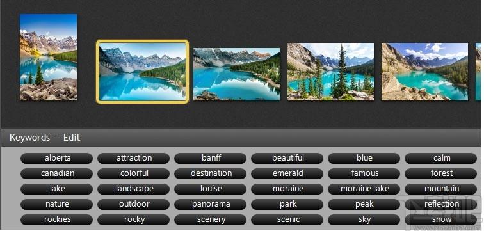Choose the 'canadian' keyword tag
This screenshot has height=231, width=484.
(x=56, y=173)
